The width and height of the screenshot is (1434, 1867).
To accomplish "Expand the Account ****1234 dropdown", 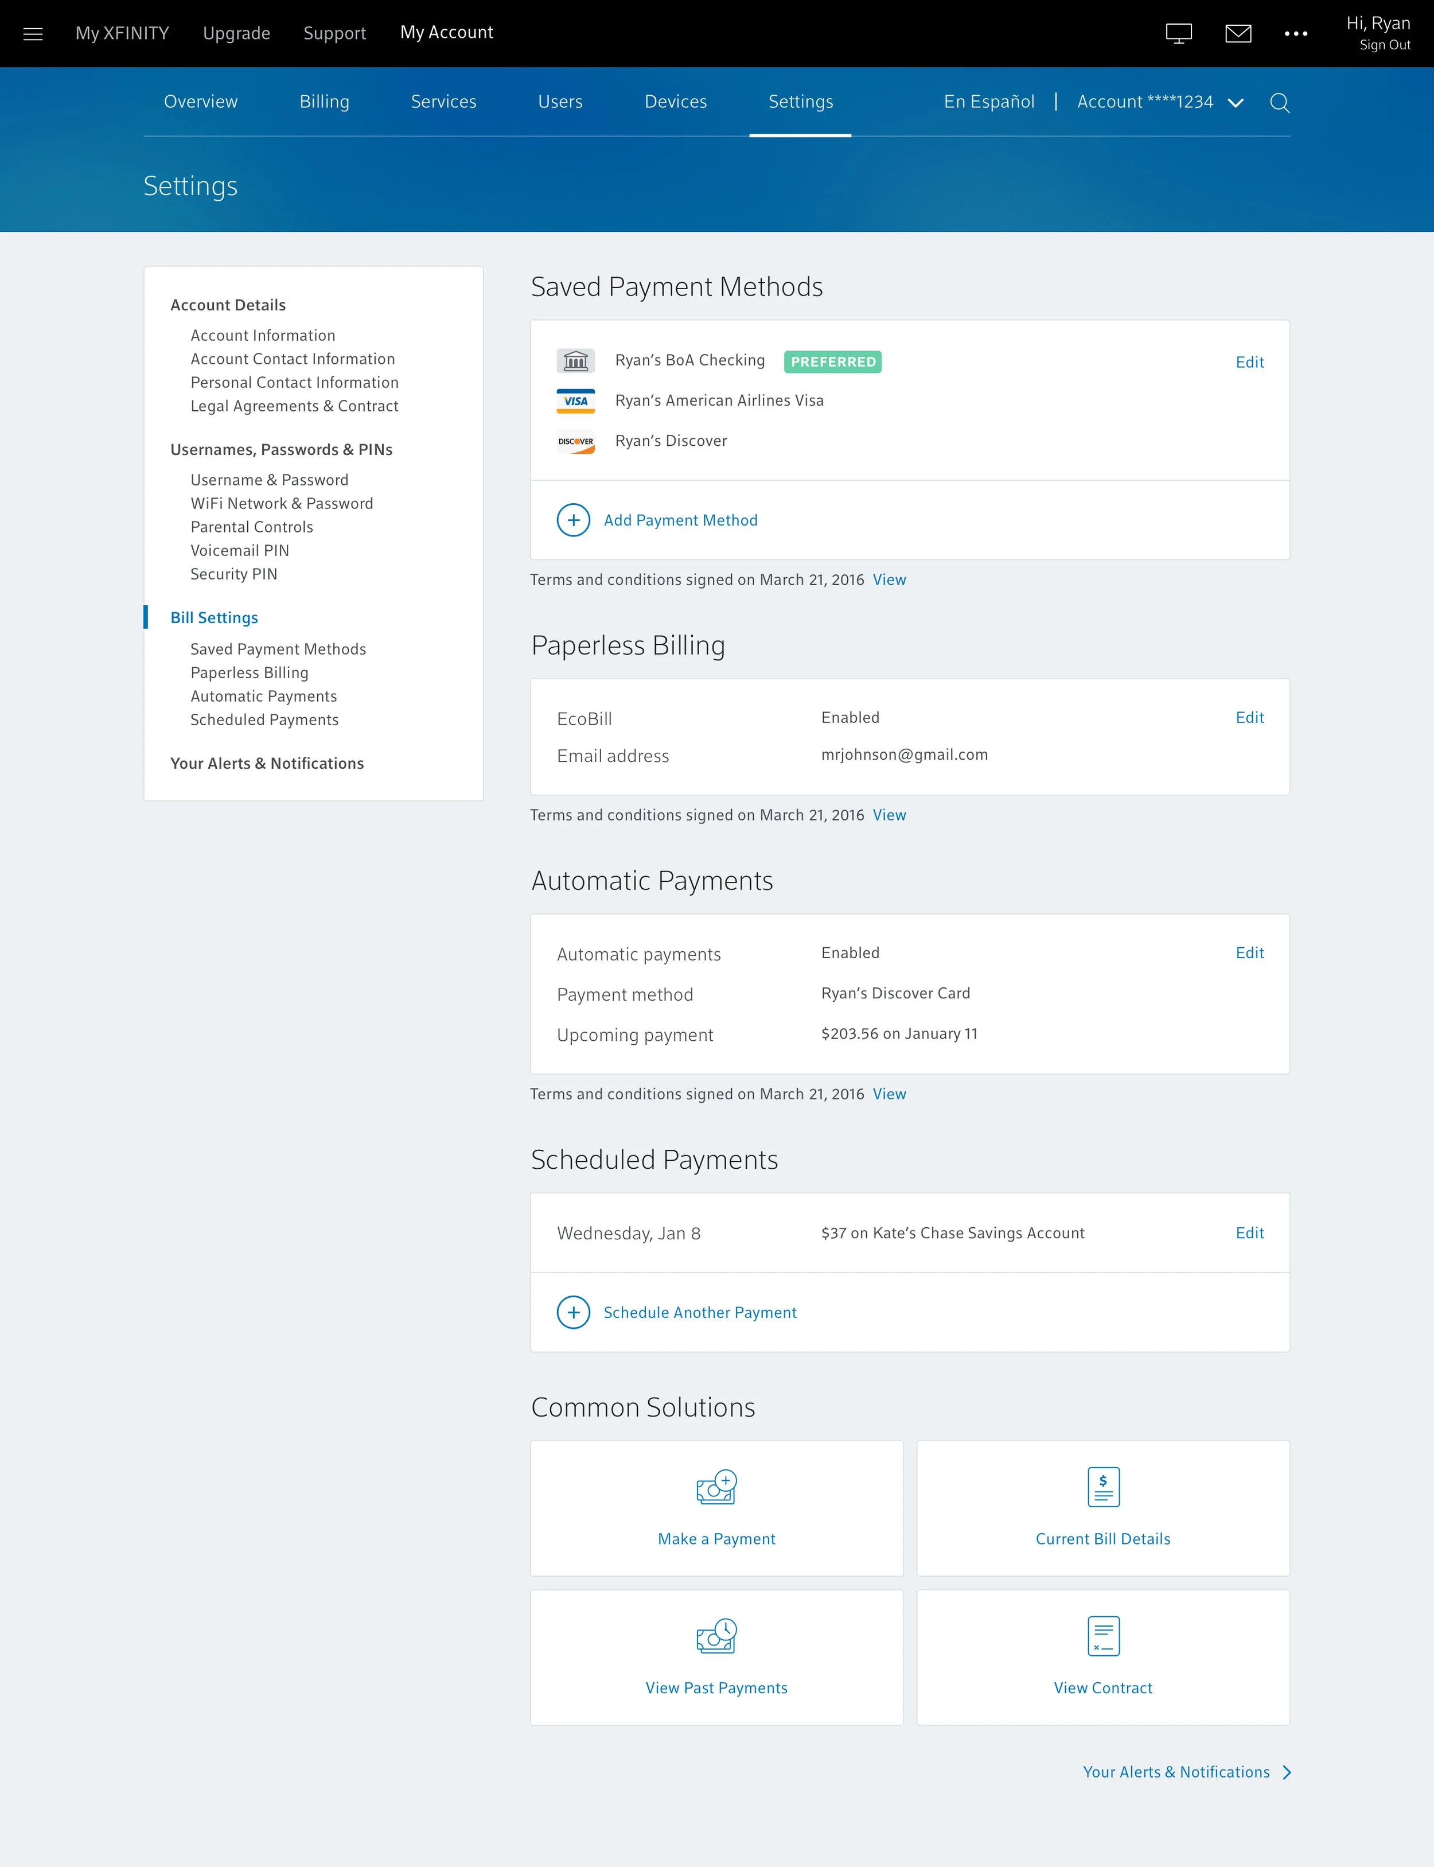I will click(1235, 103).
